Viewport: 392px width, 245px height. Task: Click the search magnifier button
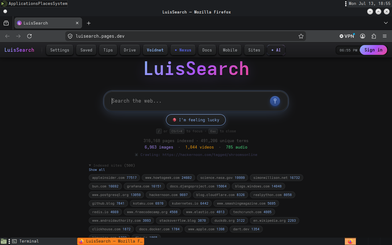coord(275,101)
